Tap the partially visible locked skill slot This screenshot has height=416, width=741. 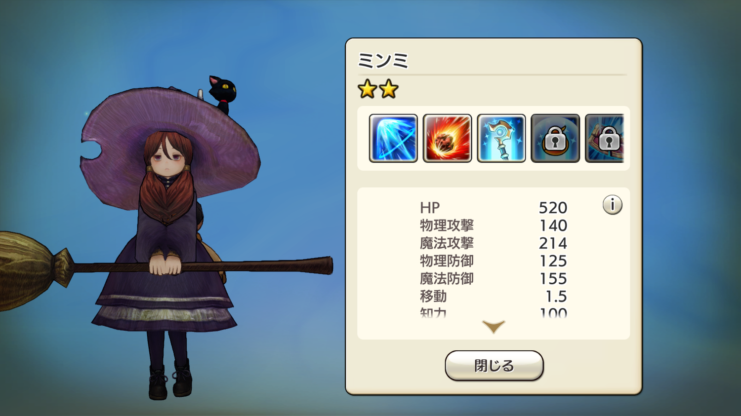pos(605,138)
